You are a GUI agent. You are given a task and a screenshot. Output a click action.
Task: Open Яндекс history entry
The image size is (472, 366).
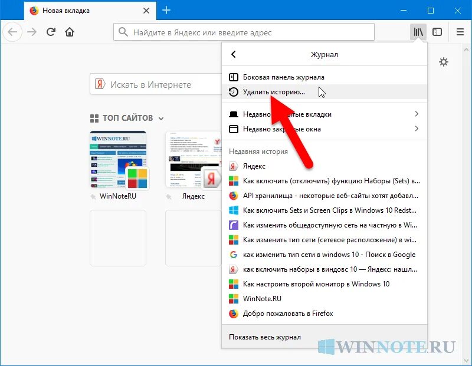pos(324,166)
